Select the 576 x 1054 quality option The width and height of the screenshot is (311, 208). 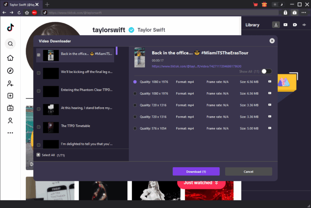point(135,128)
